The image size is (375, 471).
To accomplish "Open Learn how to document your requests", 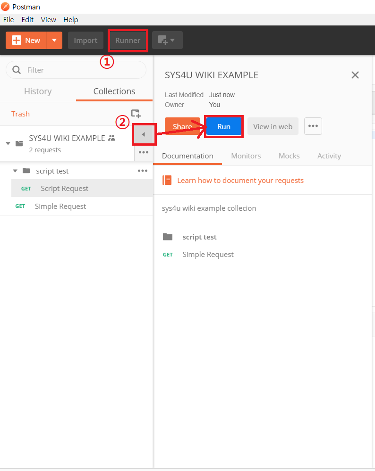I will pyautogui.click(x=240, y=180).
